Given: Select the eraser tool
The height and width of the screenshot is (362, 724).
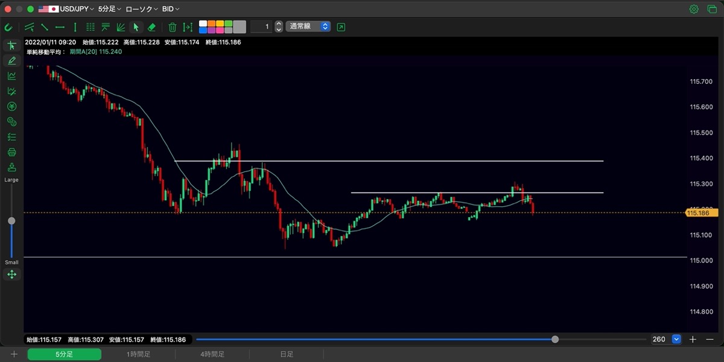Looking at the screenshot, I should click(x=151, y=27).
